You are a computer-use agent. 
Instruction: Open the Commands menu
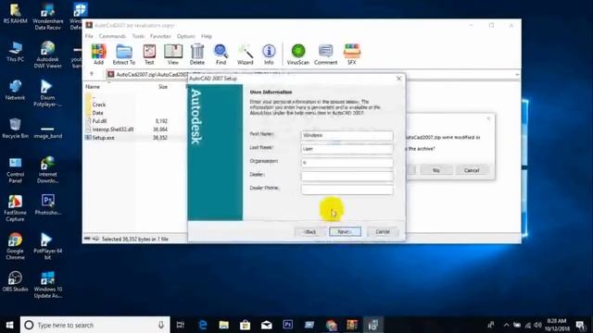[112, 36]
